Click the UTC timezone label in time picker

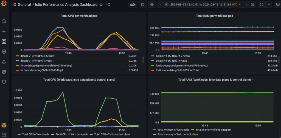pyautogui.click(x=235, y=5)
